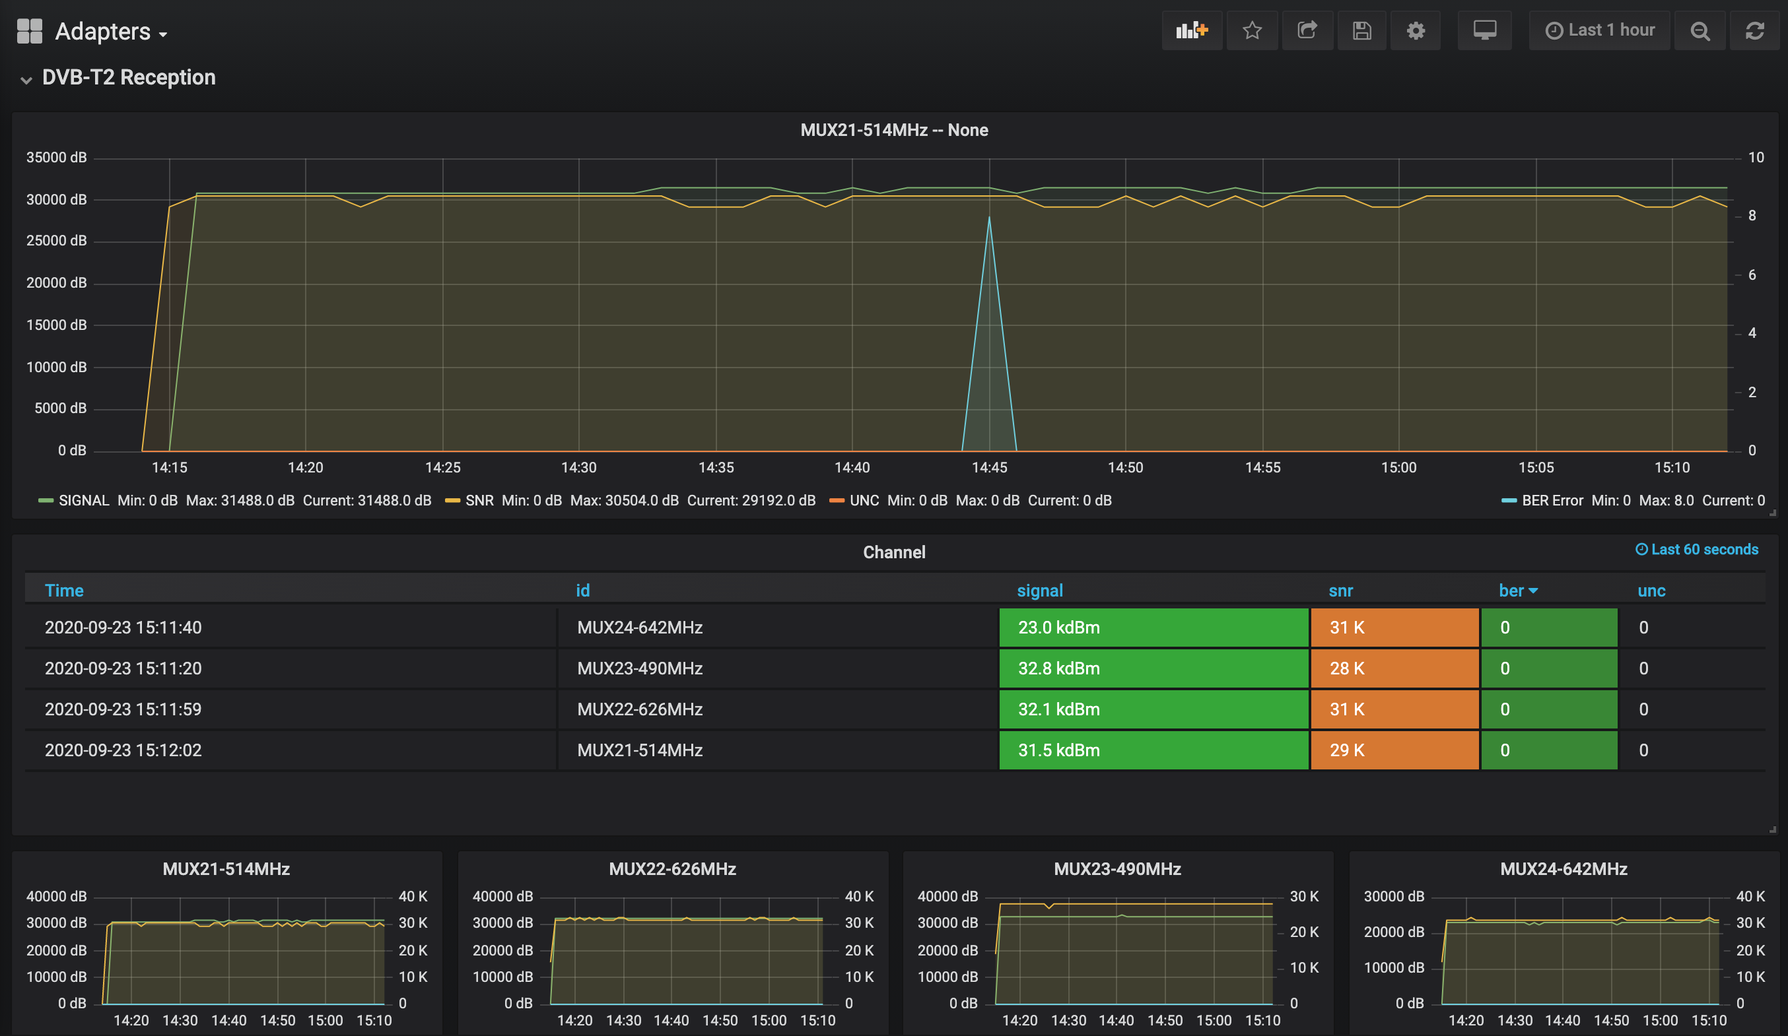Open dashboard settings gear
1788x1036 pixels.
(1416, 30)
